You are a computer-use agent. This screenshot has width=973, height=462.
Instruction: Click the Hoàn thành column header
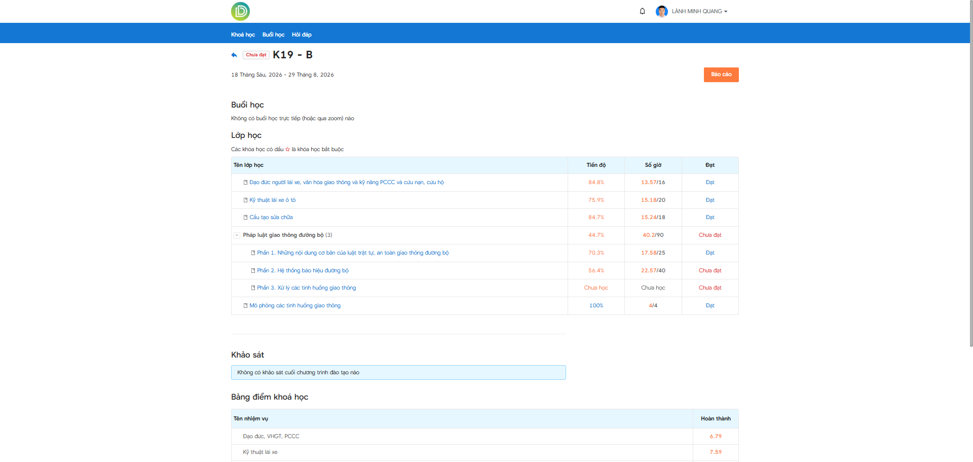click(716, 419)
